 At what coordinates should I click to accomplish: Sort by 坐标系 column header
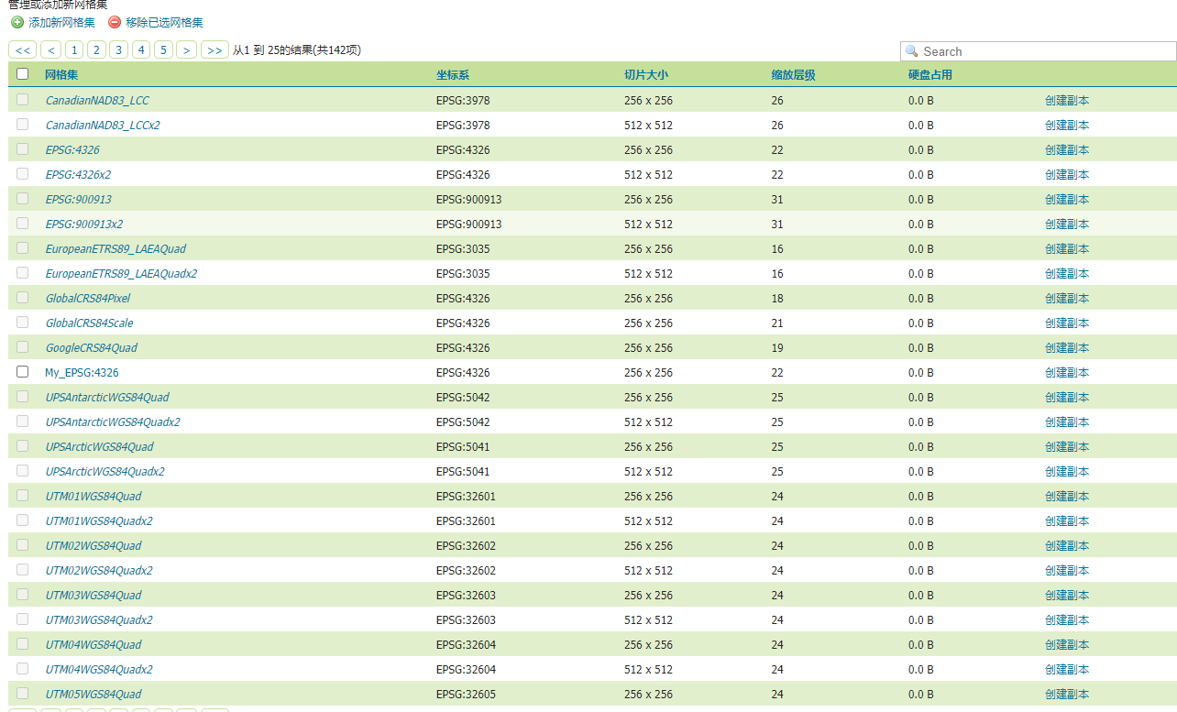point(453,75)
